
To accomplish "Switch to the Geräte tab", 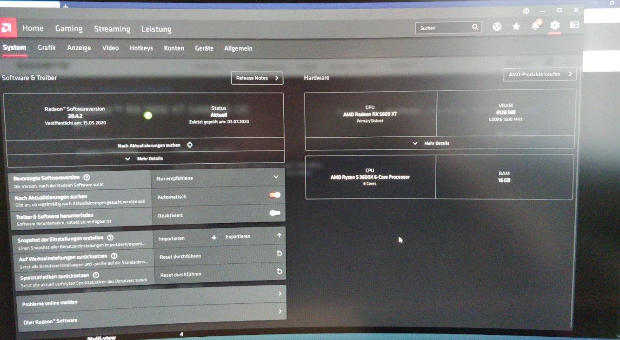I will point(204,48).
